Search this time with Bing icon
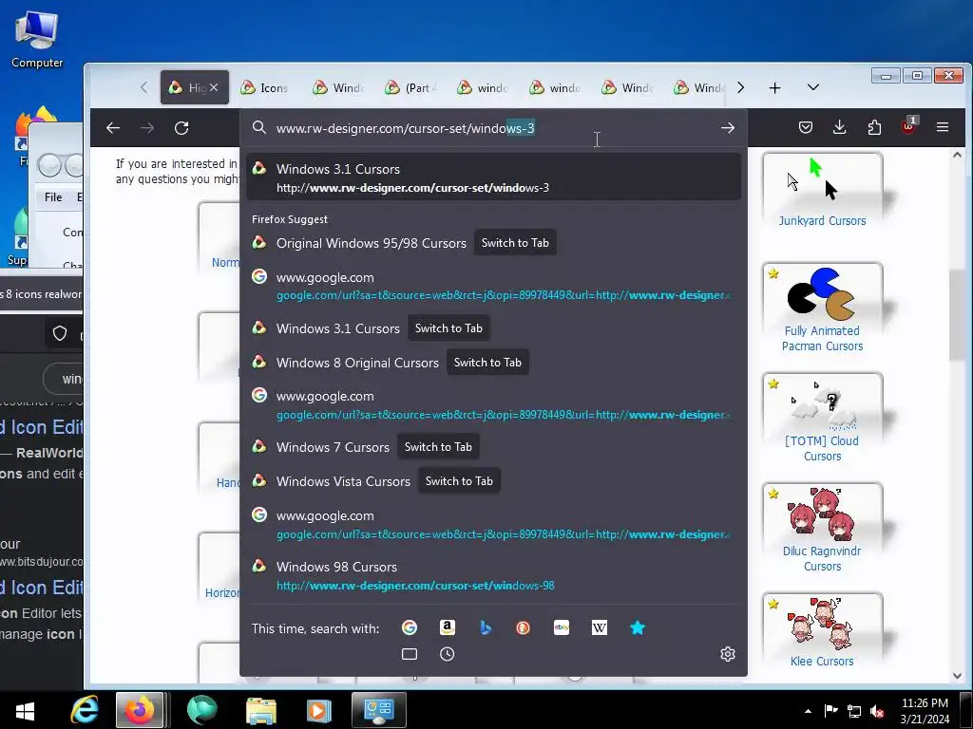The image size is (973, 729). [486, 628]
